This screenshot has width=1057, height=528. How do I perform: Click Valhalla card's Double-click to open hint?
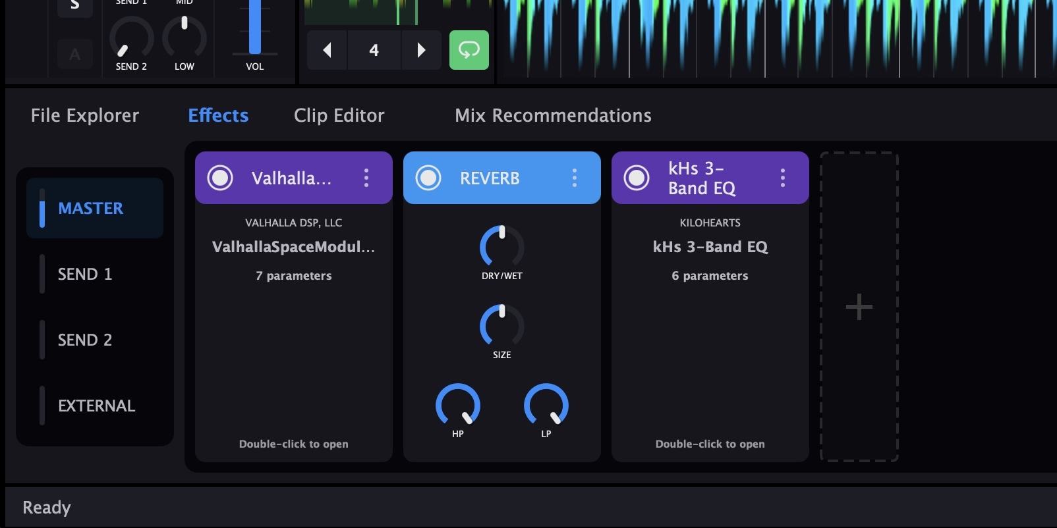pyautogui.click(x=294, y=444)
